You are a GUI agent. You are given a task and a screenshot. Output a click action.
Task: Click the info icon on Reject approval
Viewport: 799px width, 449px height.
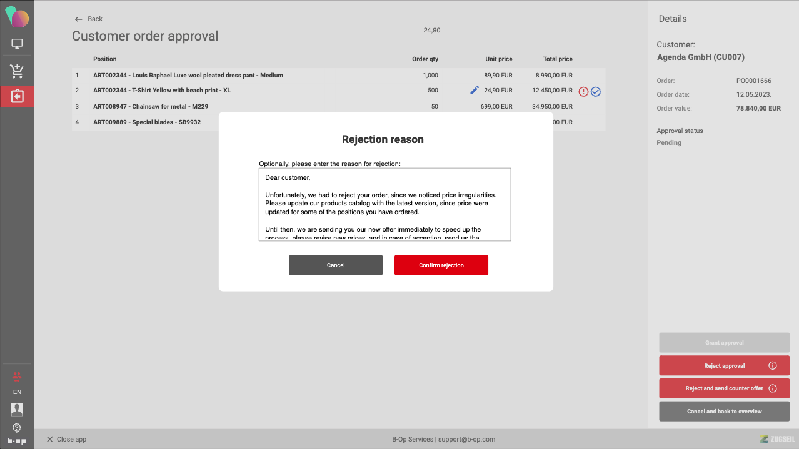point(772,366)
